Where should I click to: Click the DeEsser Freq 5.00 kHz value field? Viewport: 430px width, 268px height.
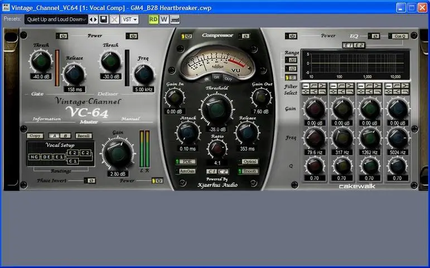(x=143, y=90)
